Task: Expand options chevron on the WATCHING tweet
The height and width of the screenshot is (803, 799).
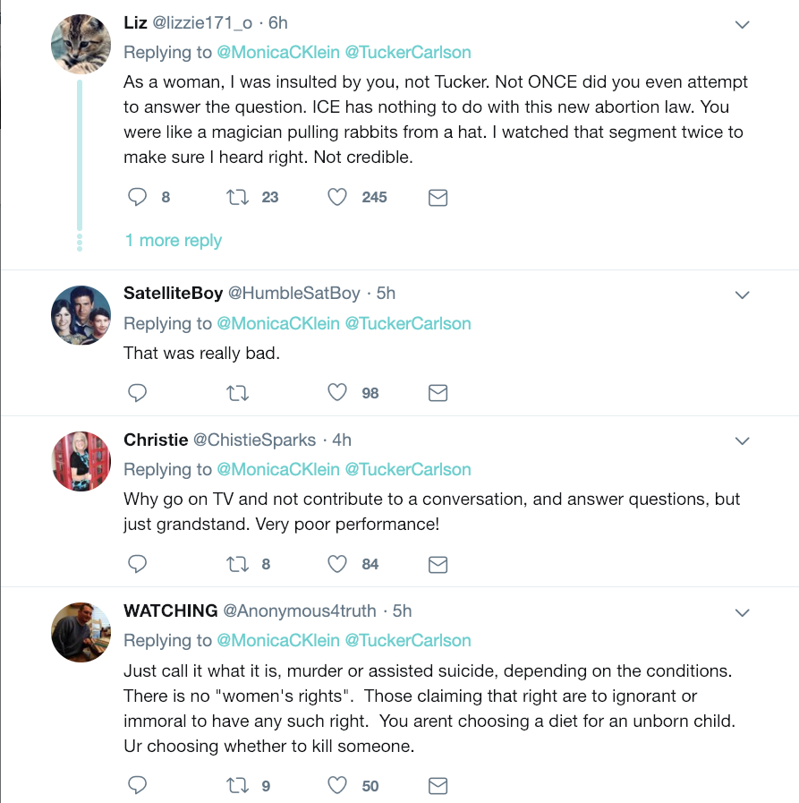Action: 742,612
